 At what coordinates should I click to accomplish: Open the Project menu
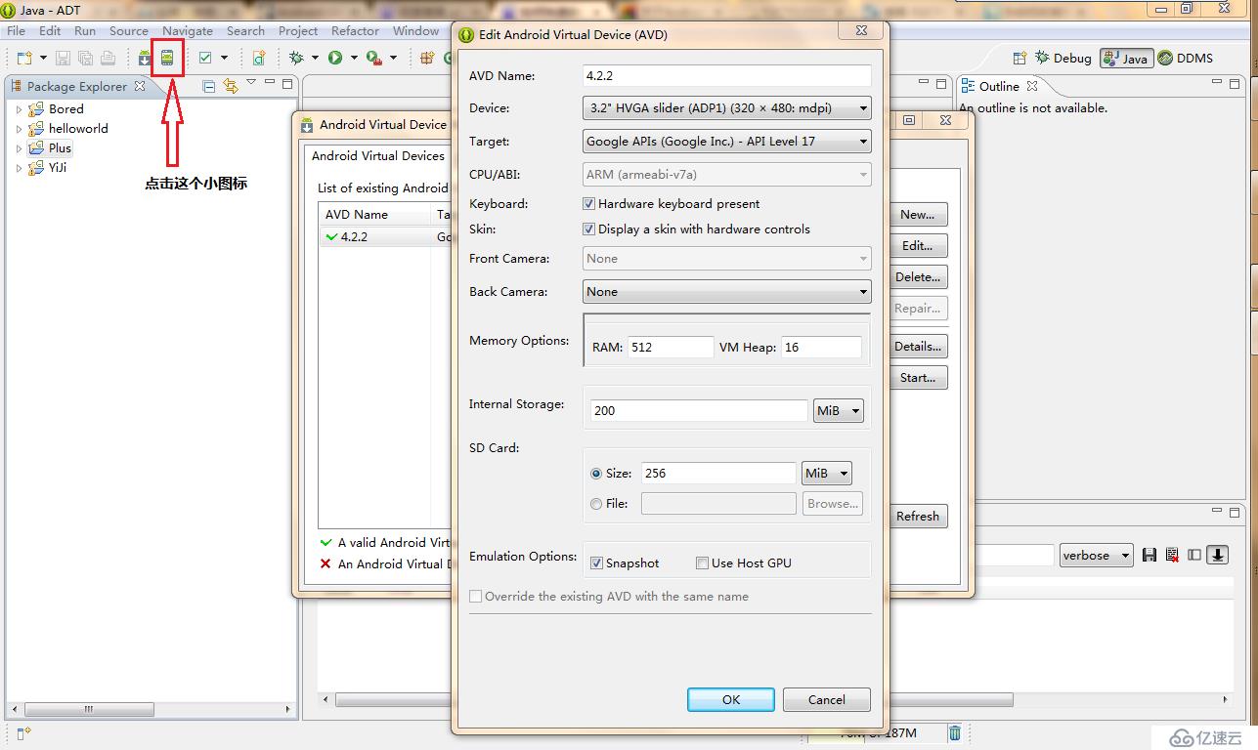click(298, 31)
